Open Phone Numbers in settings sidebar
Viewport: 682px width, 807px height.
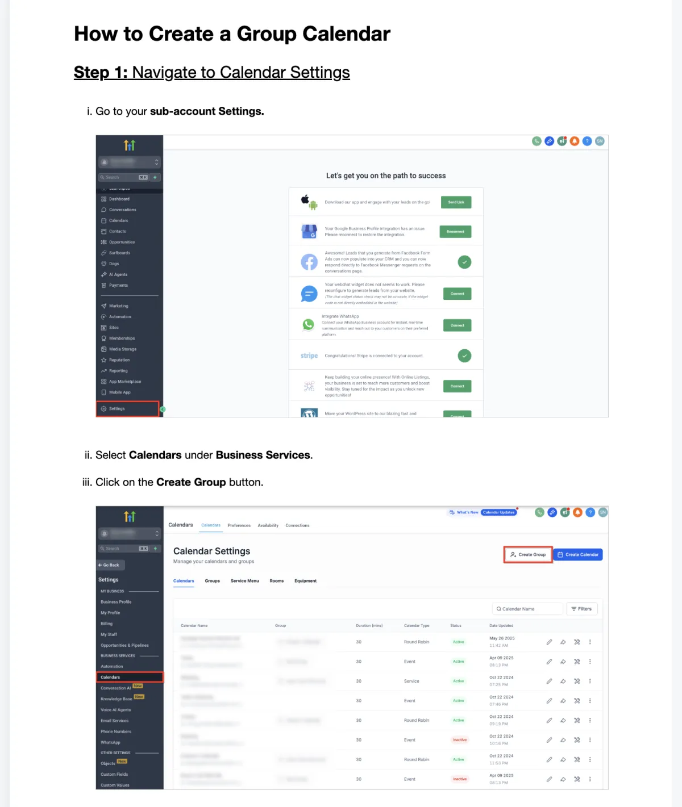click(x=116, y=731)
